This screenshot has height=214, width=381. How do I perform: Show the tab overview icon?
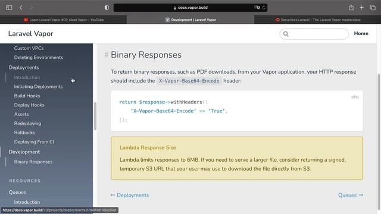pyautogui.click(x=373, y=8)
